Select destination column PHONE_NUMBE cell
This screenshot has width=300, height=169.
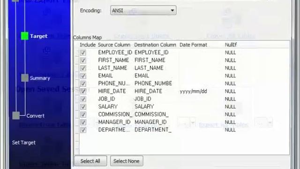[x=153, y=84]
